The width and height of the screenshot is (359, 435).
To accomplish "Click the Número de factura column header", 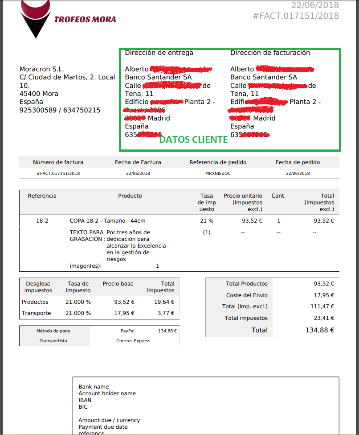I will tap(58, 162).
